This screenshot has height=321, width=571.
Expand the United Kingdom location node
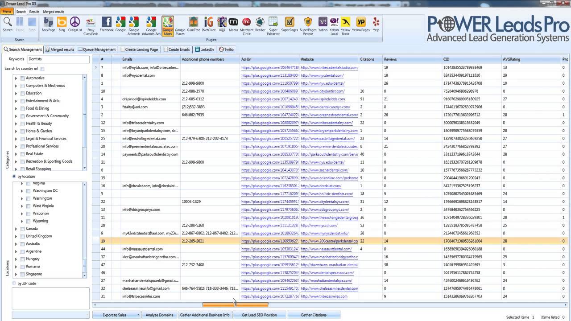16,236
